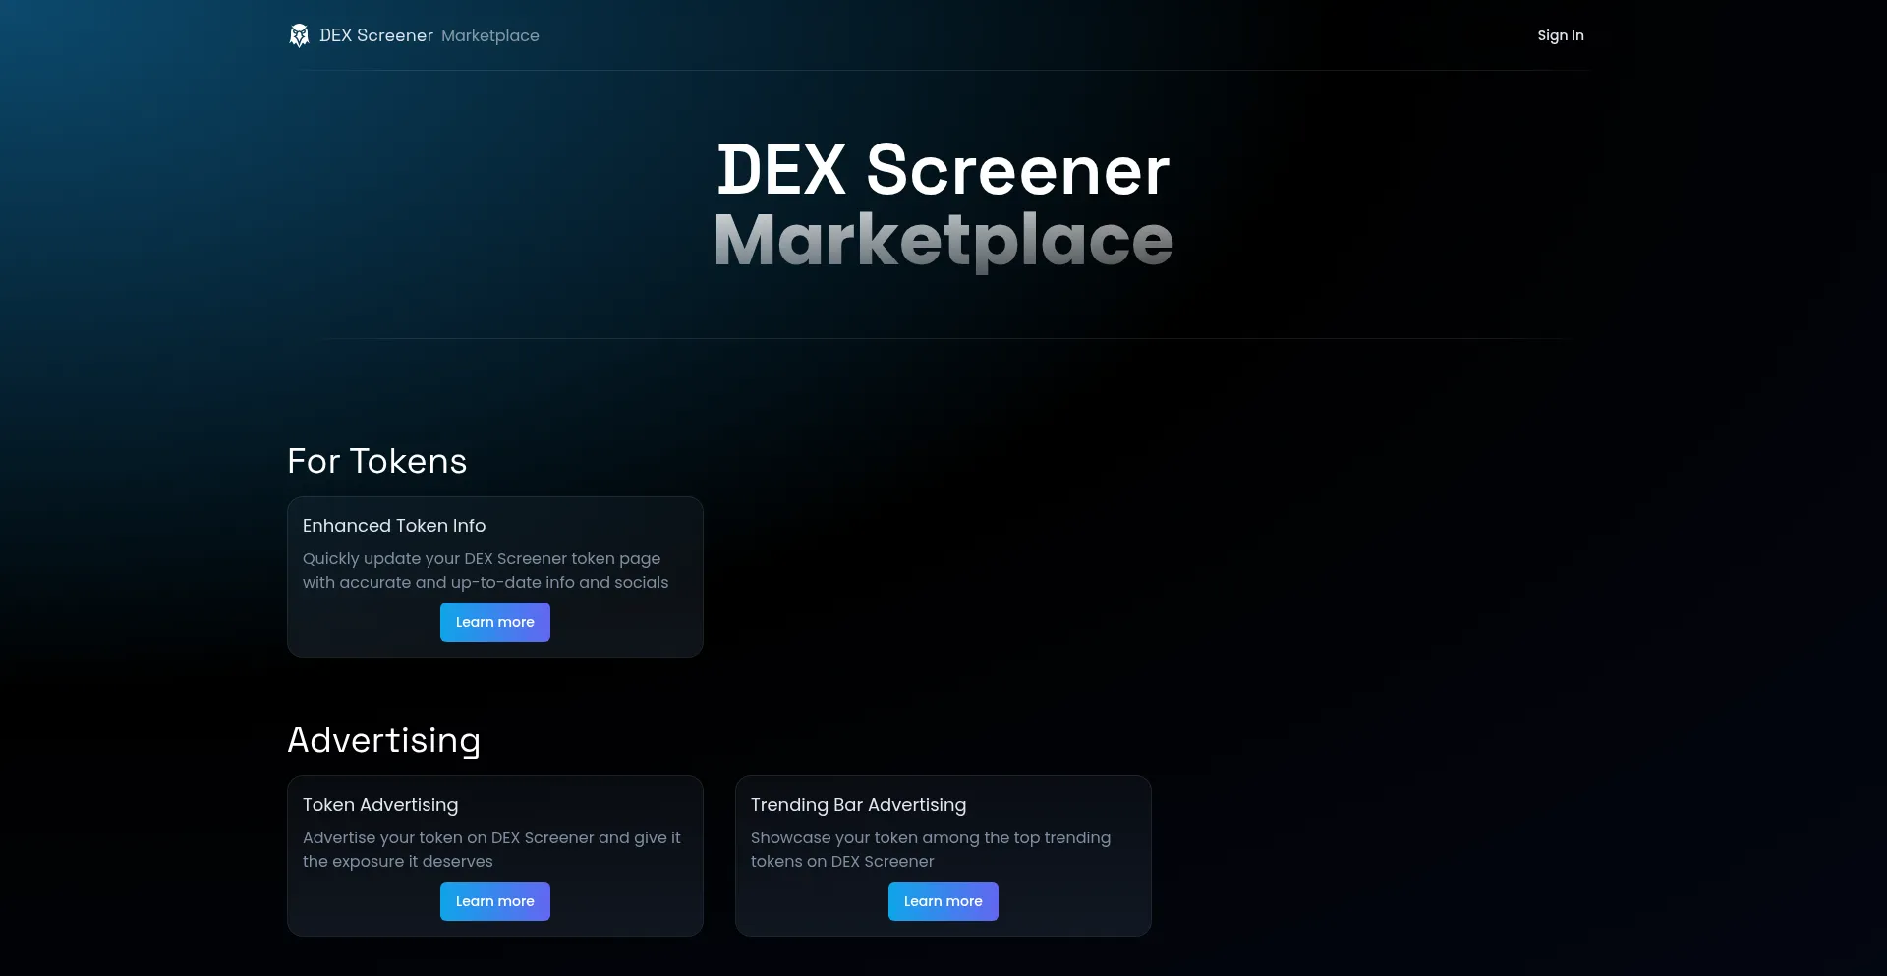Click the Trending Bar Advertising card title
The width and height of the screenshot is (1887, 976).
point(858,805)
